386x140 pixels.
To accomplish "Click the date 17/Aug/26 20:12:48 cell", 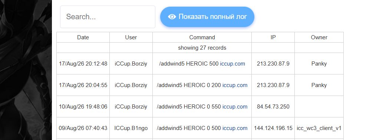I will [x=83, y=64].
